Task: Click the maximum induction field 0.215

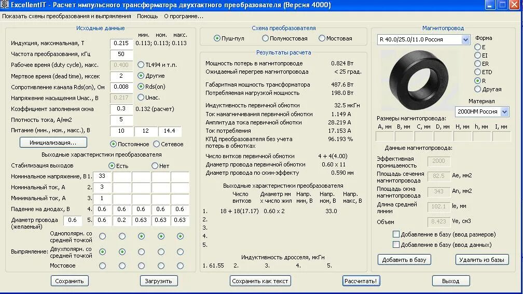Action: click(x=121, y=44)
